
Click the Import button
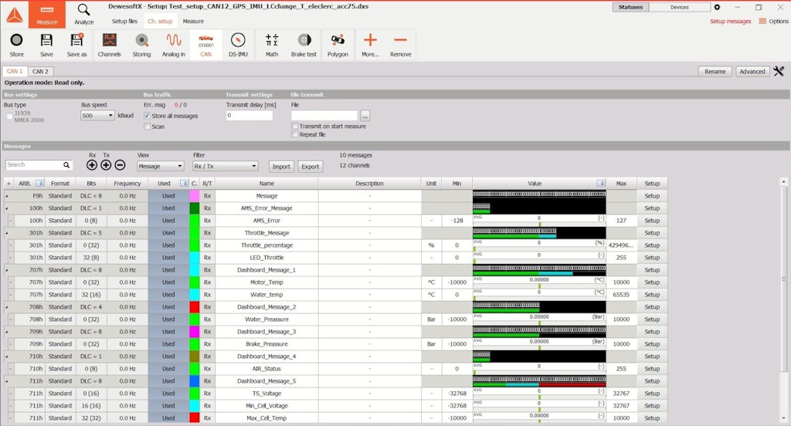[x=281, y=167]
